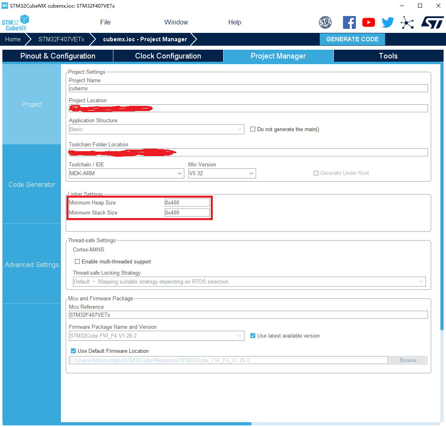Go to Home breadcrumb
The height and width of the screenshot is (427, 446).
(13, 39)
